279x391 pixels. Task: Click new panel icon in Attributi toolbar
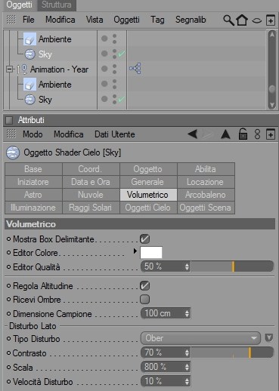pyautogui.click(x=271, y=134)
